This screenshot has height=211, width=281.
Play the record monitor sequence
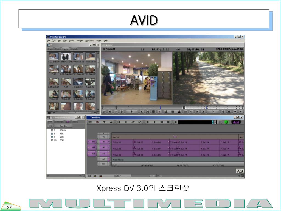(x=213, y=112)
